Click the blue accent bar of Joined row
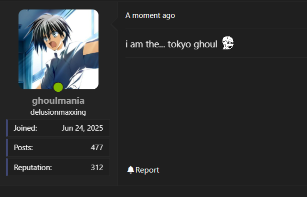The image size is (307, 197). tap(7, 128)
